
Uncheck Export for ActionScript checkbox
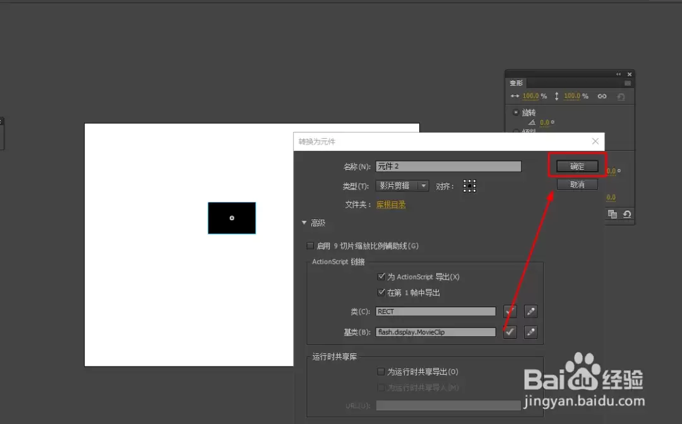(381, 277)
